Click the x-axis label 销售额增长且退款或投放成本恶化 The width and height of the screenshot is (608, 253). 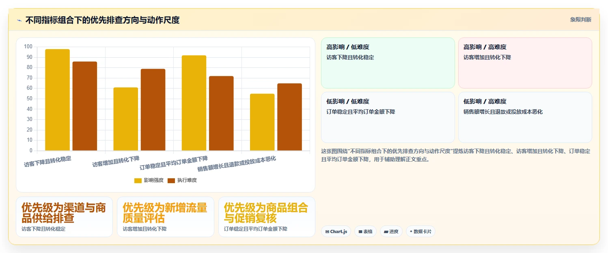click(x=237, y=164)
